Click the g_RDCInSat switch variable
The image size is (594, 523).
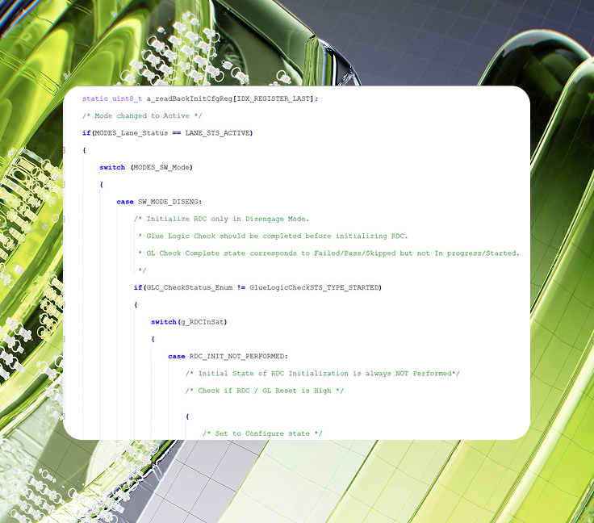pos(203,322)
